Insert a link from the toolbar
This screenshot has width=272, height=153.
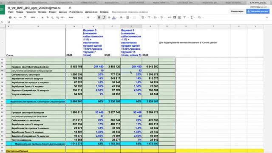click(170, 17)
